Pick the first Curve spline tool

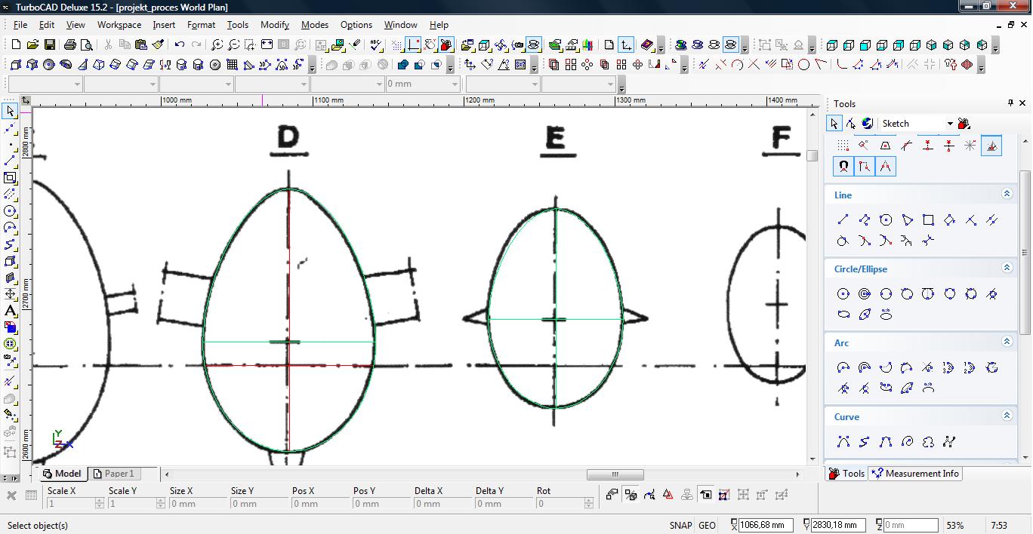[843, 442]
